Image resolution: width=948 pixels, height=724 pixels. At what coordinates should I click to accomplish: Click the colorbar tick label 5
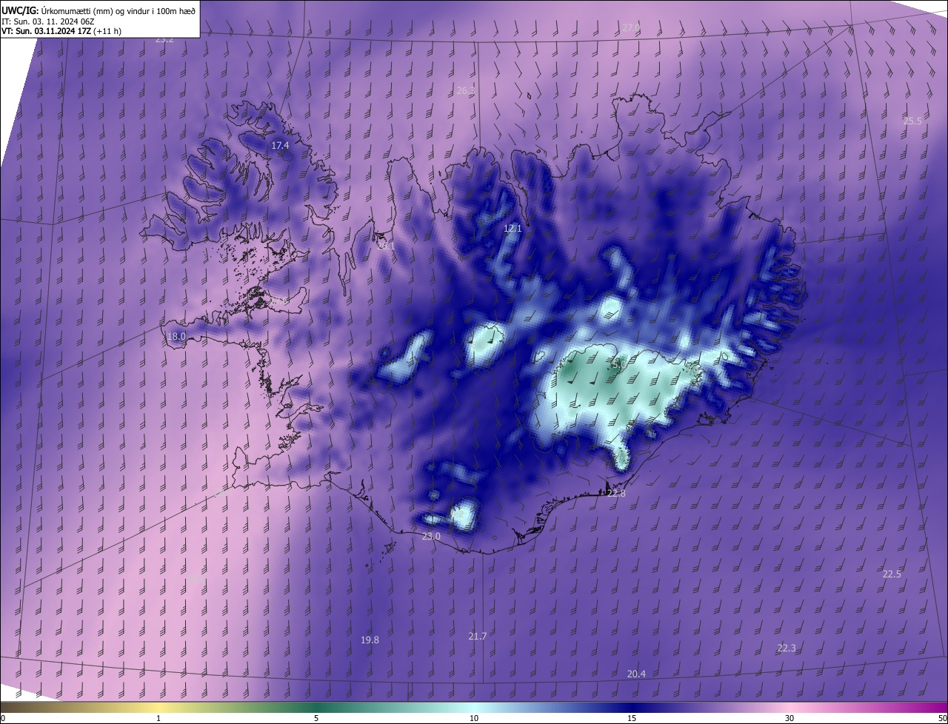click(316, 718)
